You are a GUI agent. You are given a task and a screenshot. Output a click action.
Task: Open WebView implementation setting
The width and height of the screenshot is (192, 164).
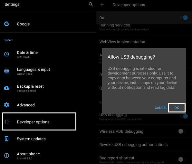click(144, 42)
